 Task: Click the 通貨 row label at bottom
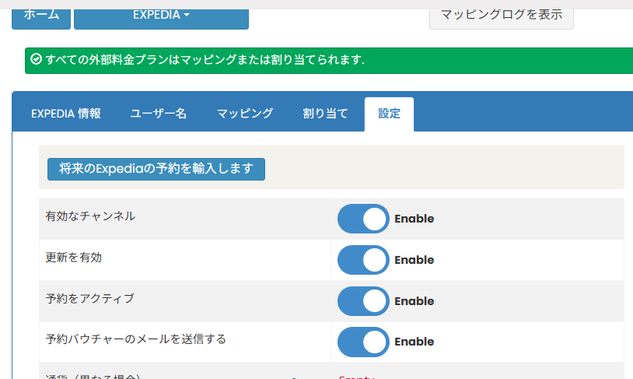click(93, 376)
